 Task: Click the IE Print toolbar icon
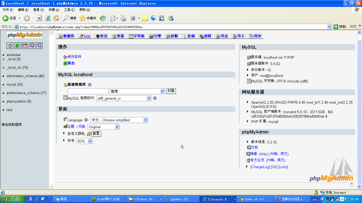[123, 18]
